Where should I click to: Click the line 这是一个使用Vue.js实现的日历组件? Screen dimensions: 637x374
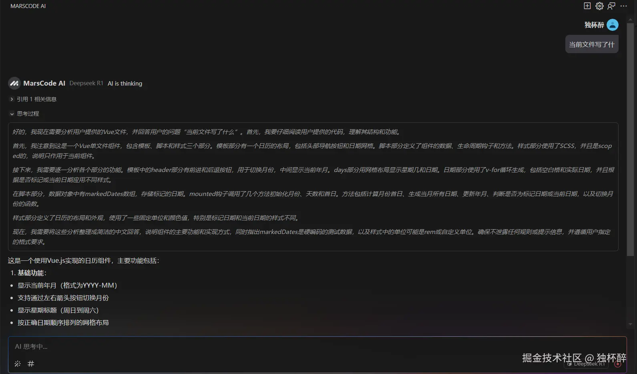point(84,260)
